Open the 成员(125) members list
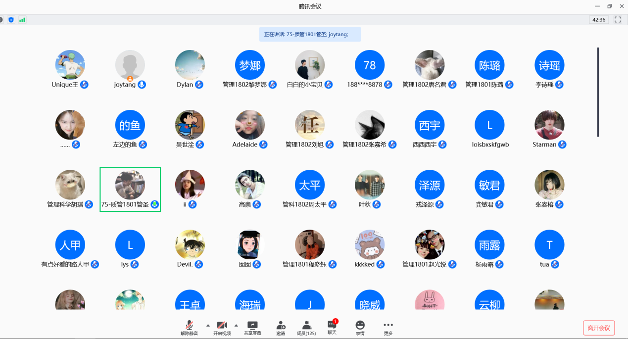Screen dimensions: 628x339 click(x=306, y=328)
